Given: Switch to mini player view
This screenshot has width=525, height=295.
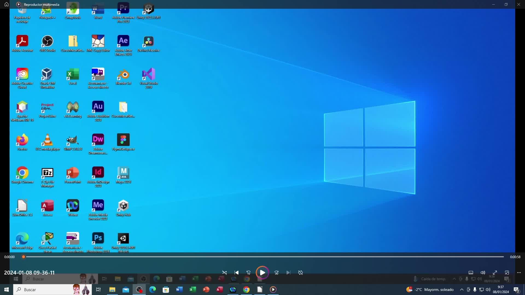Looking at the screenshot, I should coord(507,273).
